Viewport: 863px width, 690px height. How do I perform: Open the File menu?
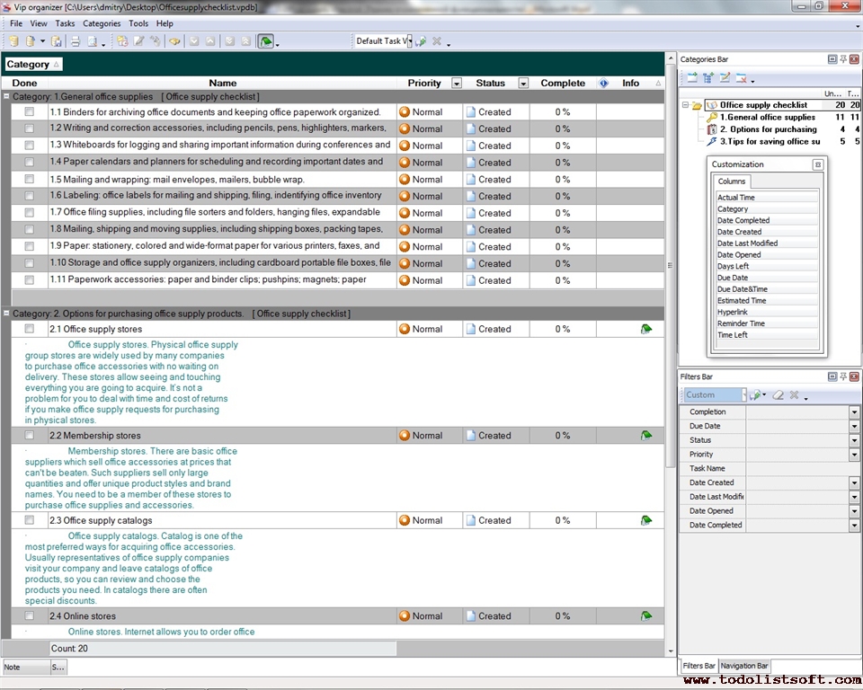[16, 23]
